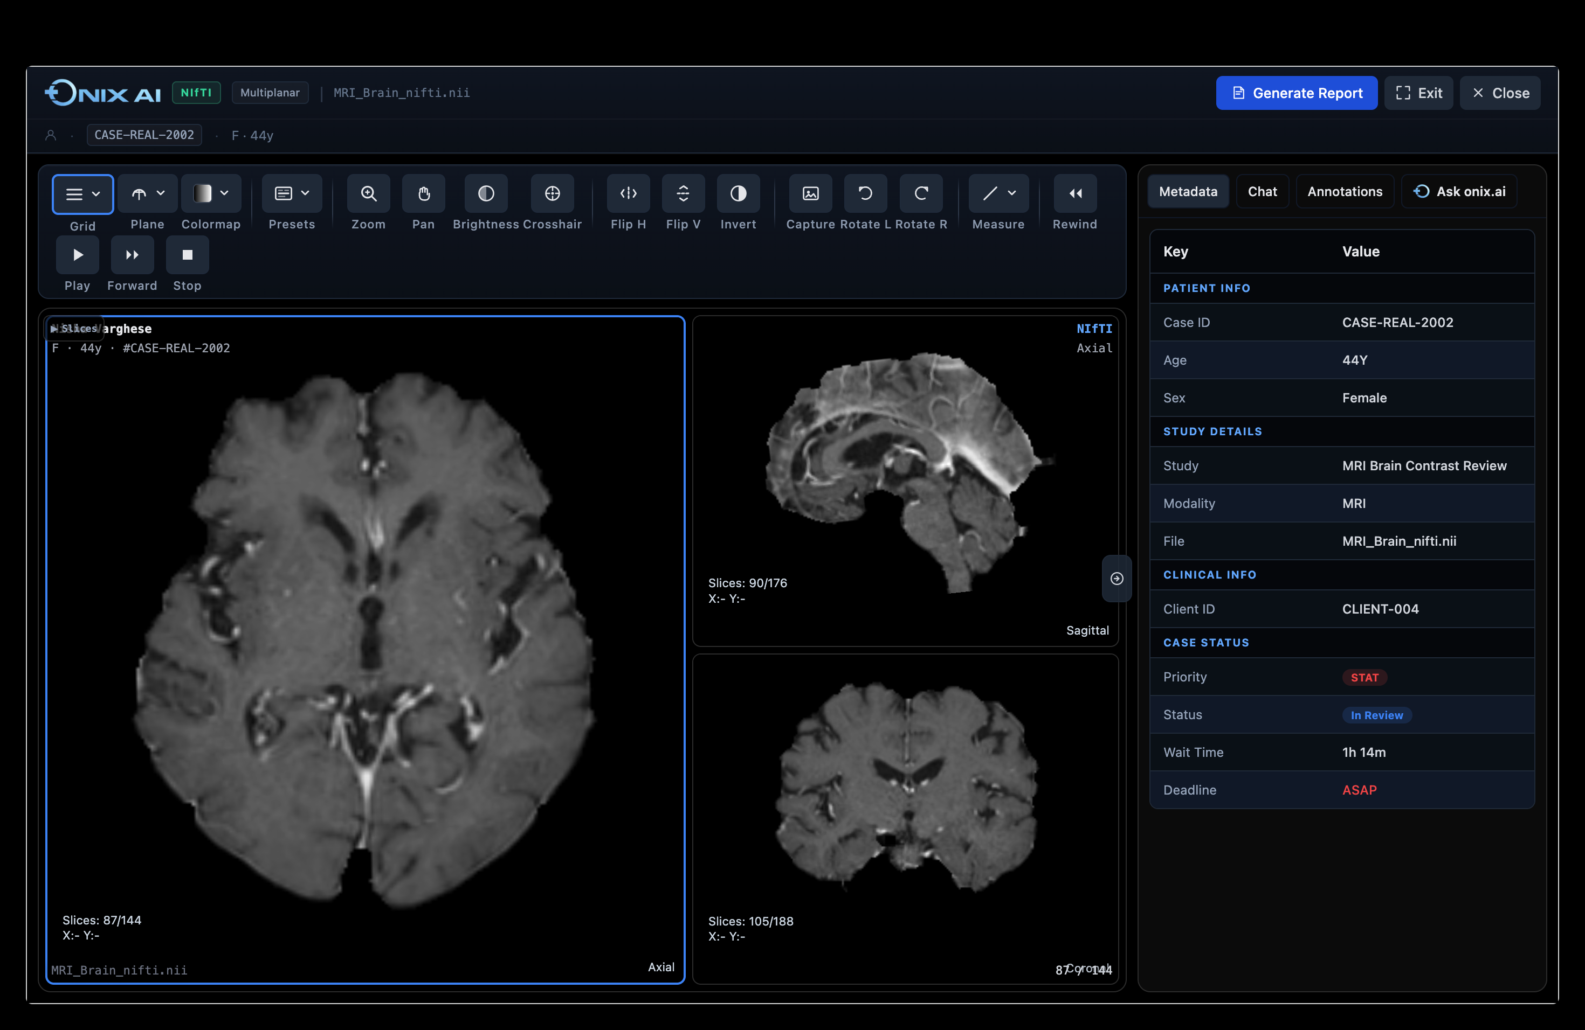Flip the image vertically

683,194
